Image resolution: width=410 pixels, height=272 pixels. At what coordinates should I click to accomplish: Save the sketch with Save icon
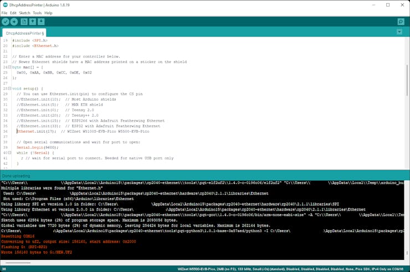(42, 22)
